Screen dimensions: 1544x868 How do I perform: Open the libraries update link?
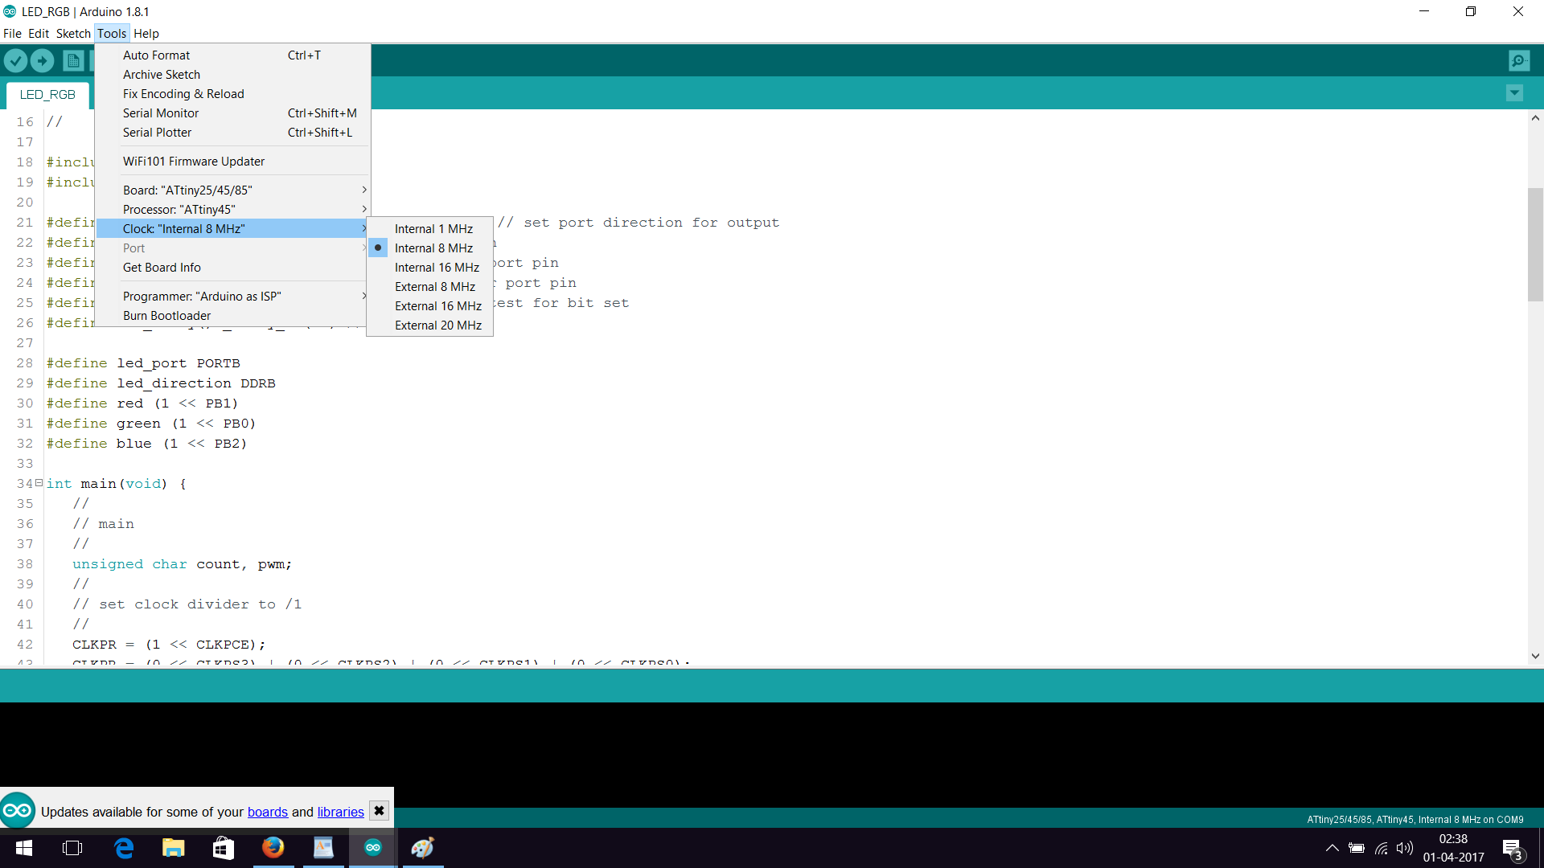coord(341,812)
